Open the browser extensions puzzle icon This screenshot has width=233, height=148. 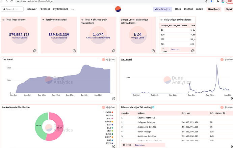(x=218, y=1)
